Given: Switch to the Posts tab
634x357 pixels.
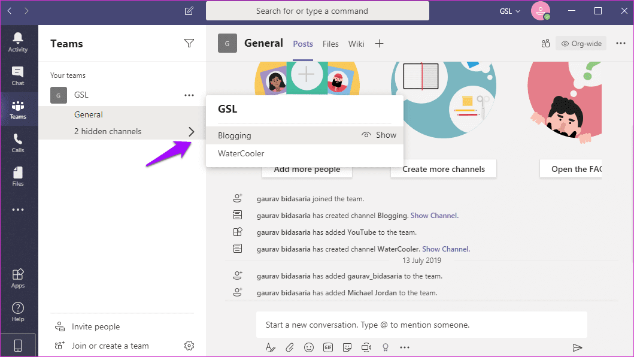Looking at the screenshot, I should [303, 44].
